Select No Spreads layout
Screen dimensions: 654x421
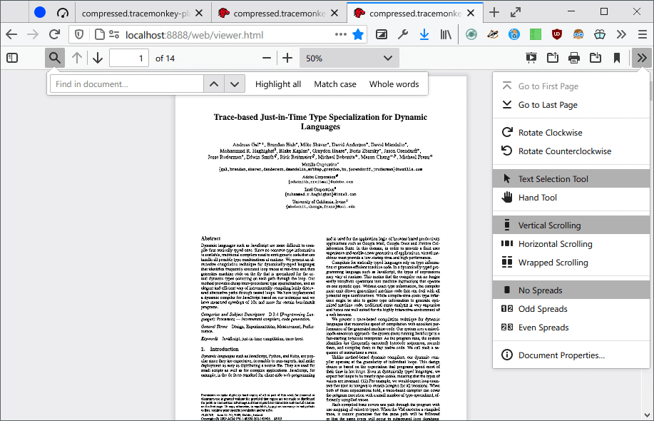pyautogui.click(x=571, y=290)
